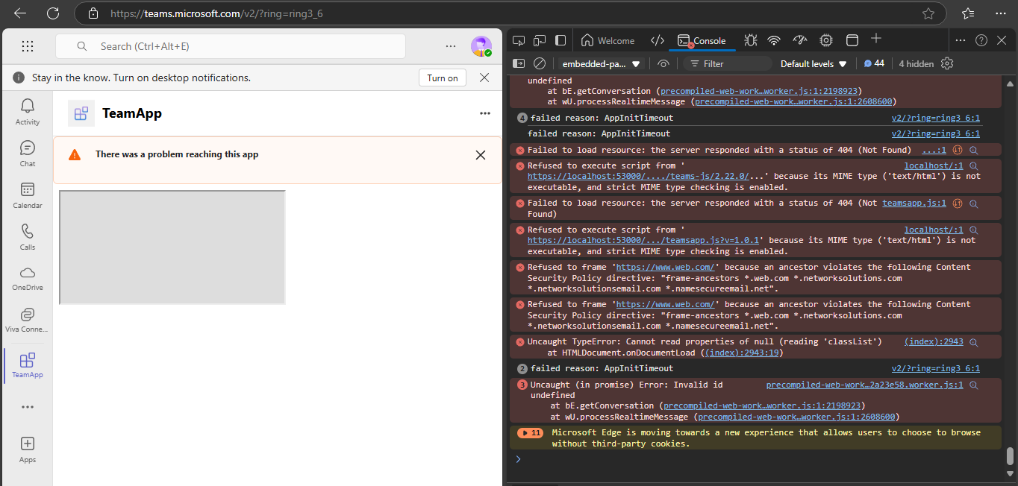Switch to the Welcome tab in DevTools

(608, 40)
